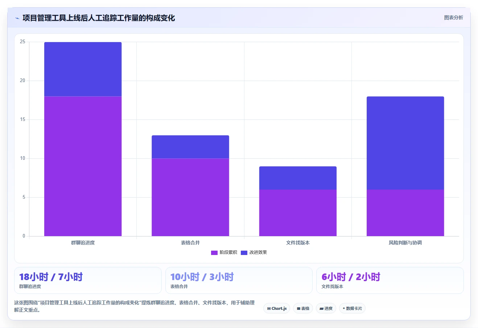
Task: Select the 10小时 / 3小时 stat card
Action: point(239,280)
